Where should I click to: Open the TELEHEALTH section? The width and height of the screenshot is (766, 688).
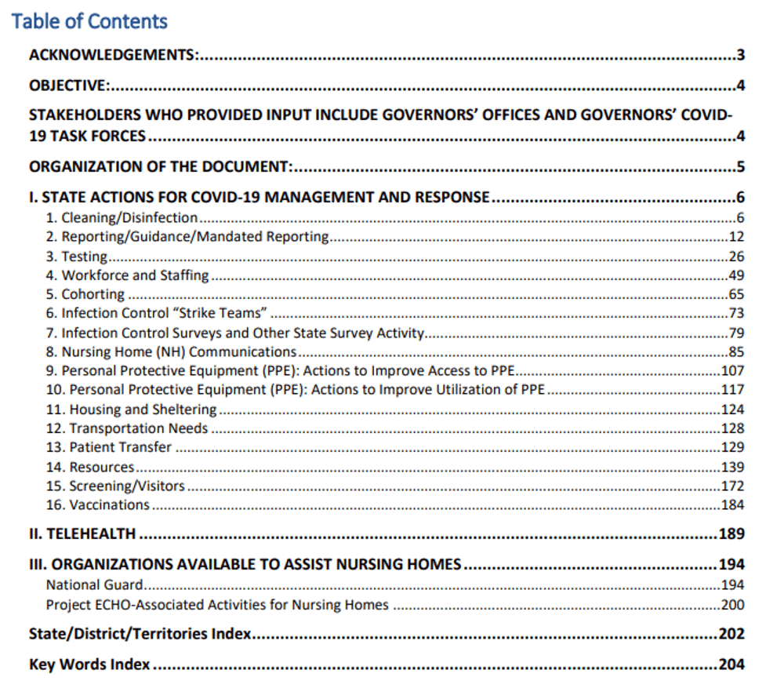(82, 534)
